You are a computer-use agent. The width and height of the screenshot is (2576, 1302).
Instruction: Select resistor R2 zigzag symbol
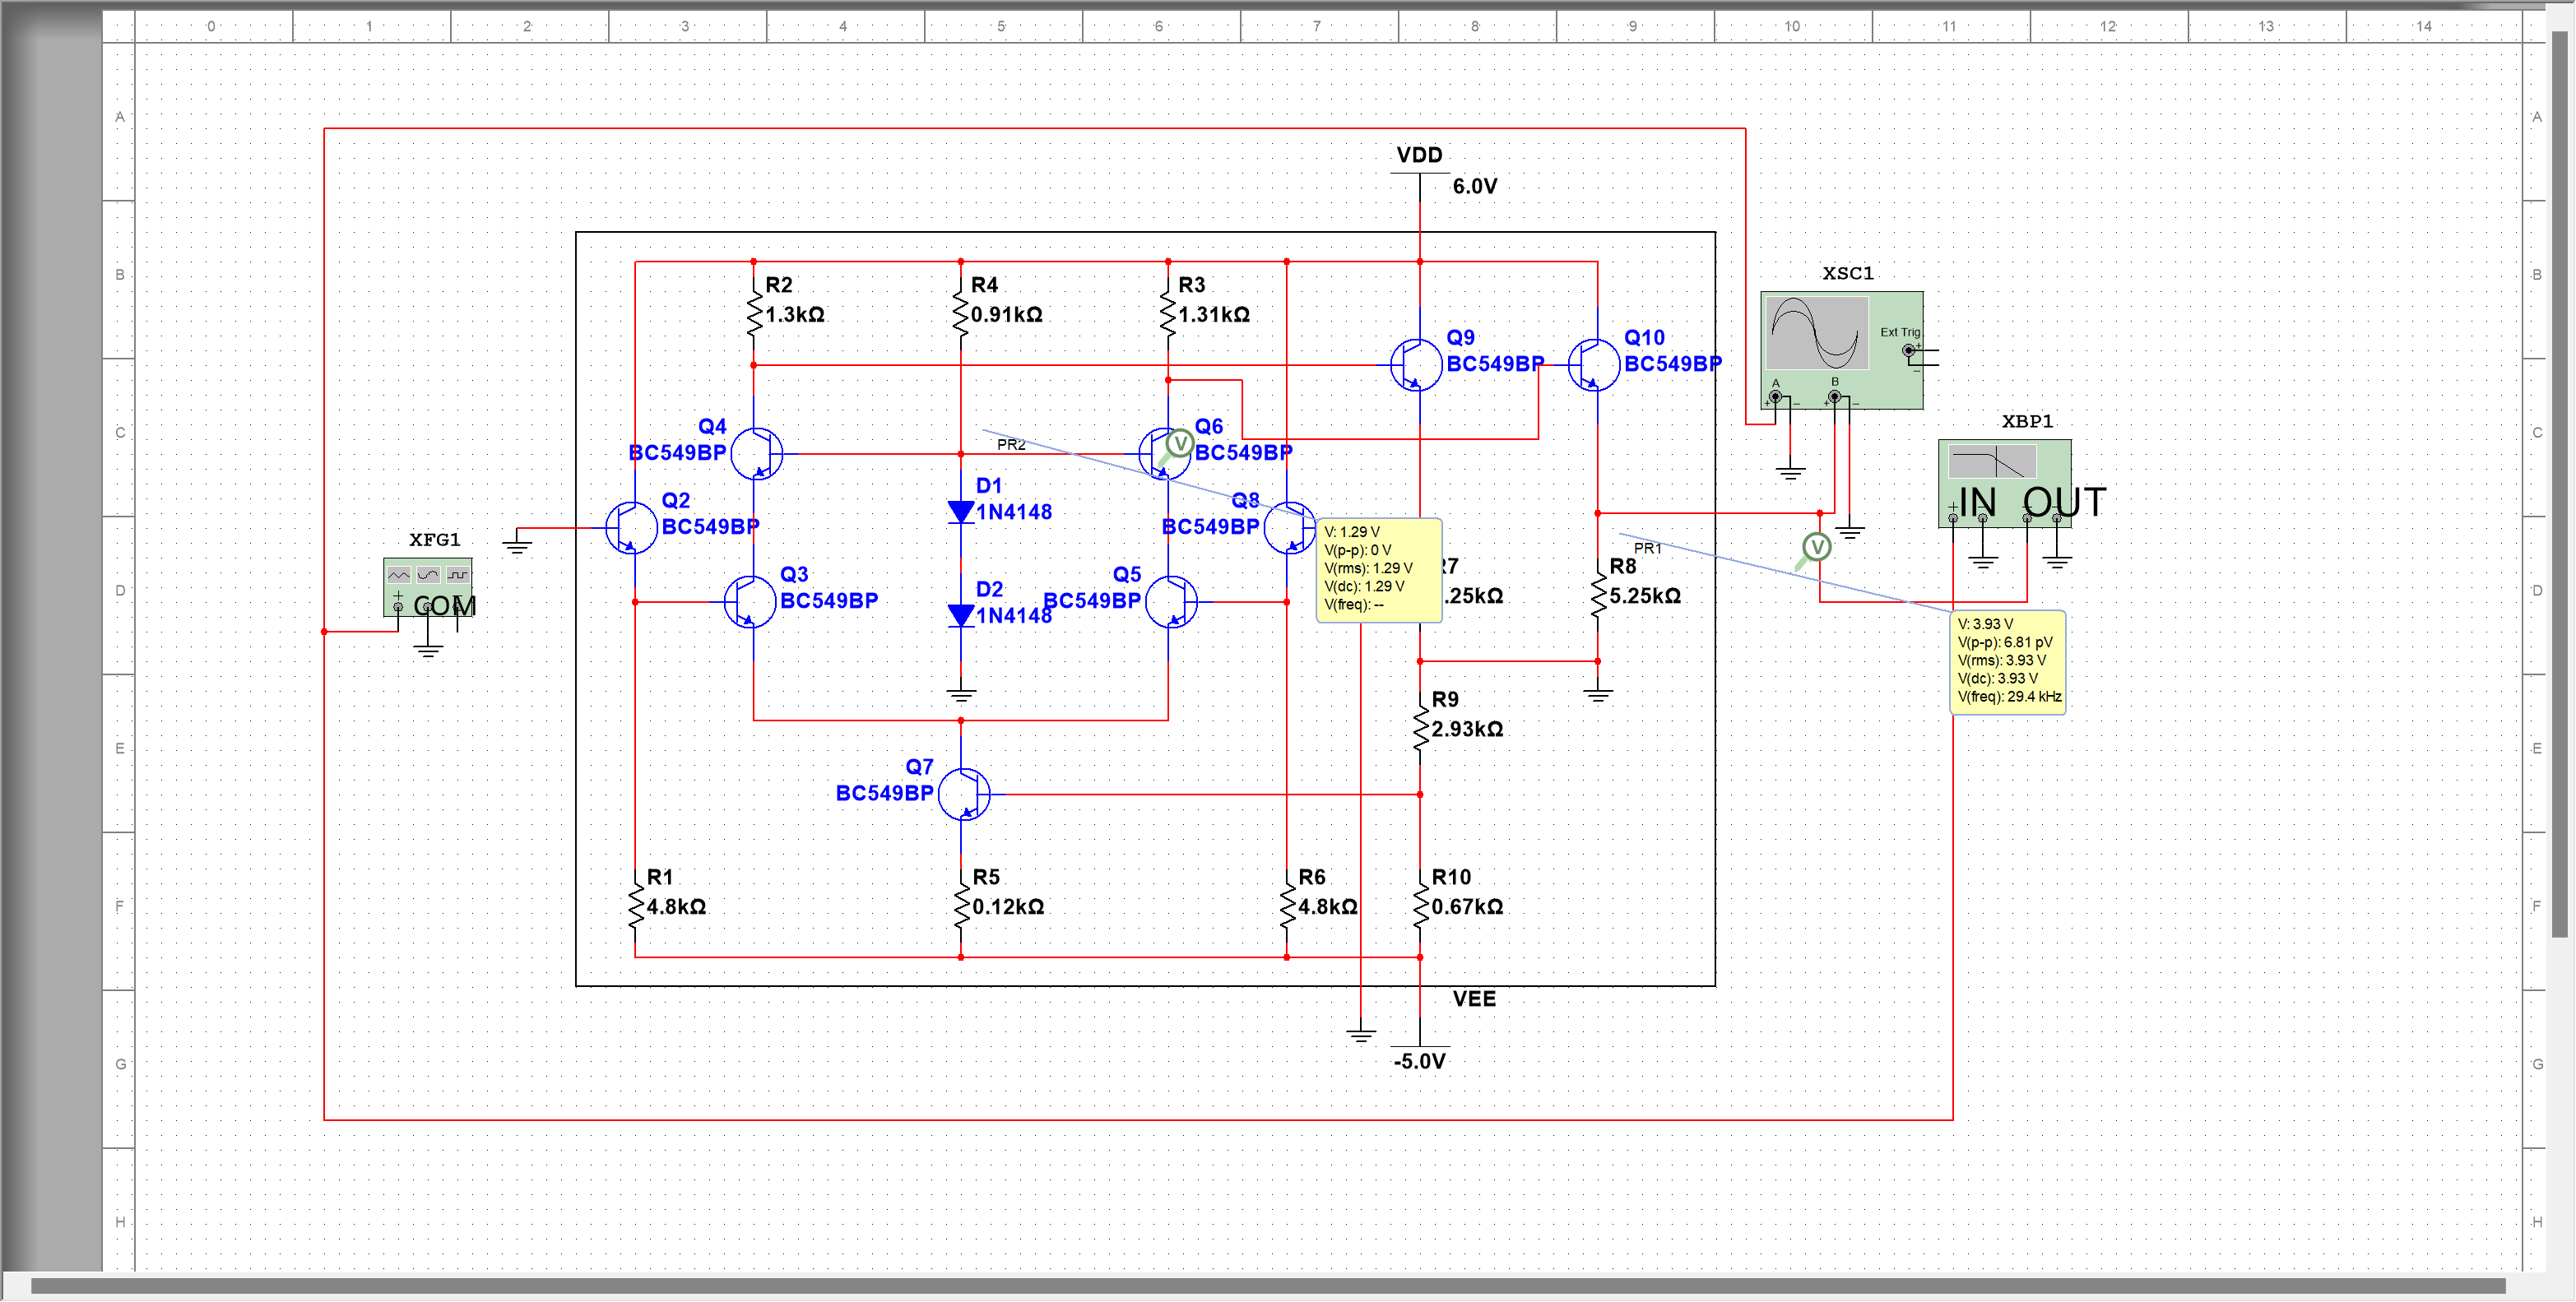754,314
